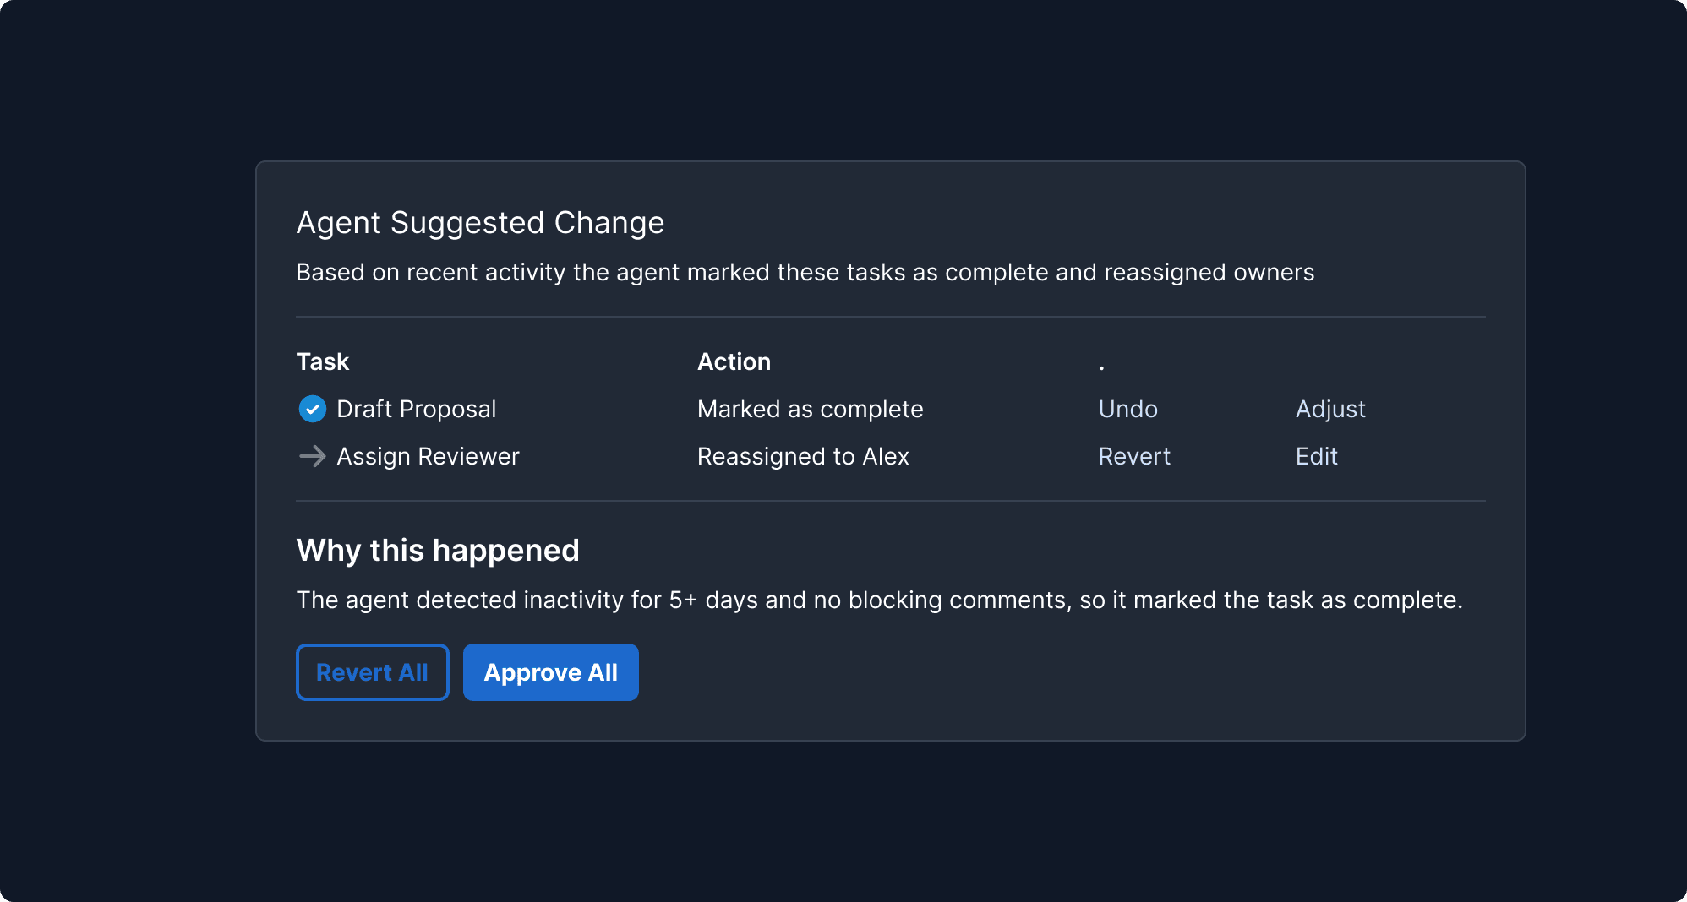Undo the Draft Proposal completion
The height and width of the screenshot is (902, 1687).
tap(1127, 409)
